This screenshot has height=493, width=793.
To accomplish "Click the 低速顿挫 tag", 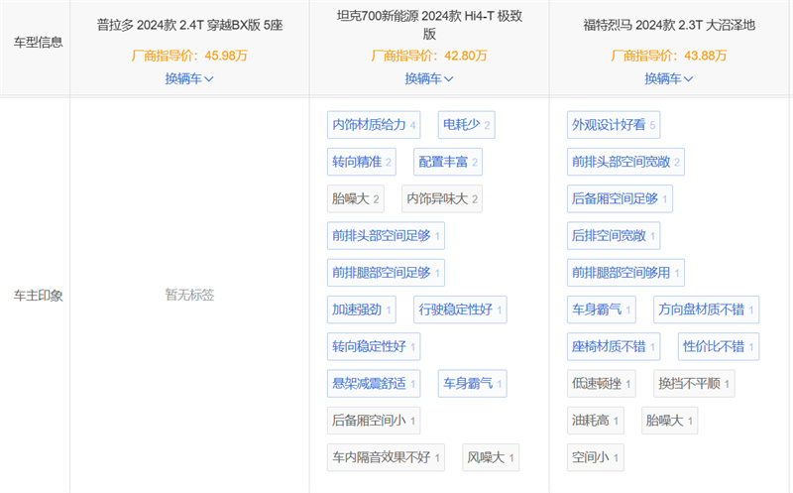I will pos(602,383).
